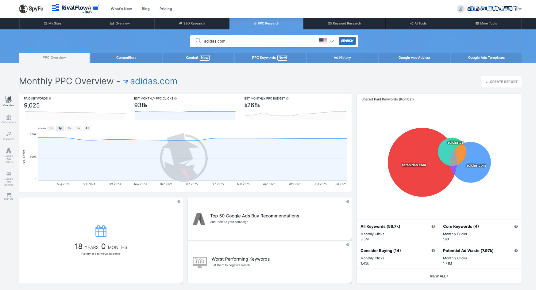Click help icon beside PAID KEYWORDS

point(50,99)
